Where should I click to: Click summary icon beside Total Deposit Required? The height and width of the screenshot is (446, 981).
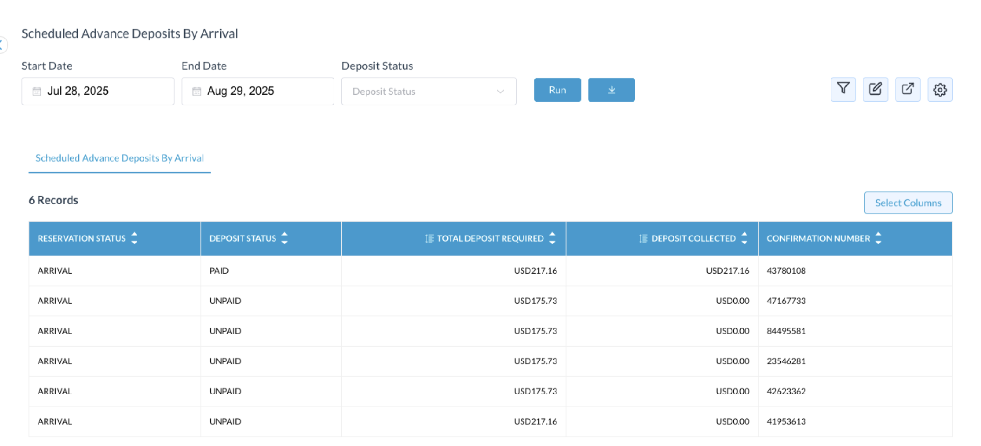tap(430, 238)
